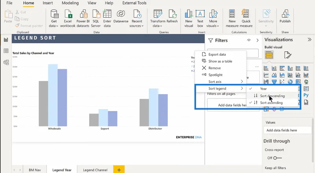The width and height of the screenshot is (315, 173).
Task: Choose the clustered bar chart visual
Action: pyautogui.click(x=282, y=68)
